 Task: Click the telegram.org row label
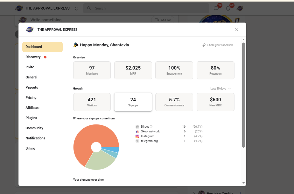coord(149,141)
